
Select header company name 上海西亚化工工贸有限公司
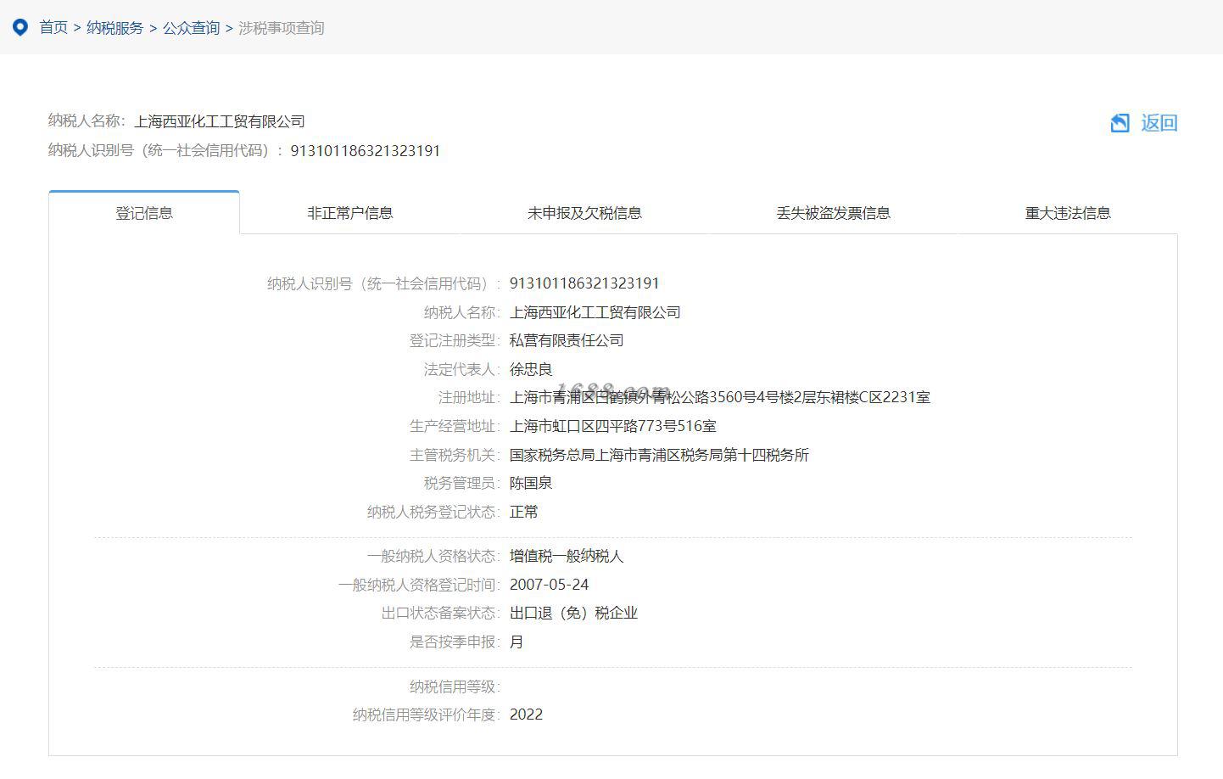(x=220, y=121)
